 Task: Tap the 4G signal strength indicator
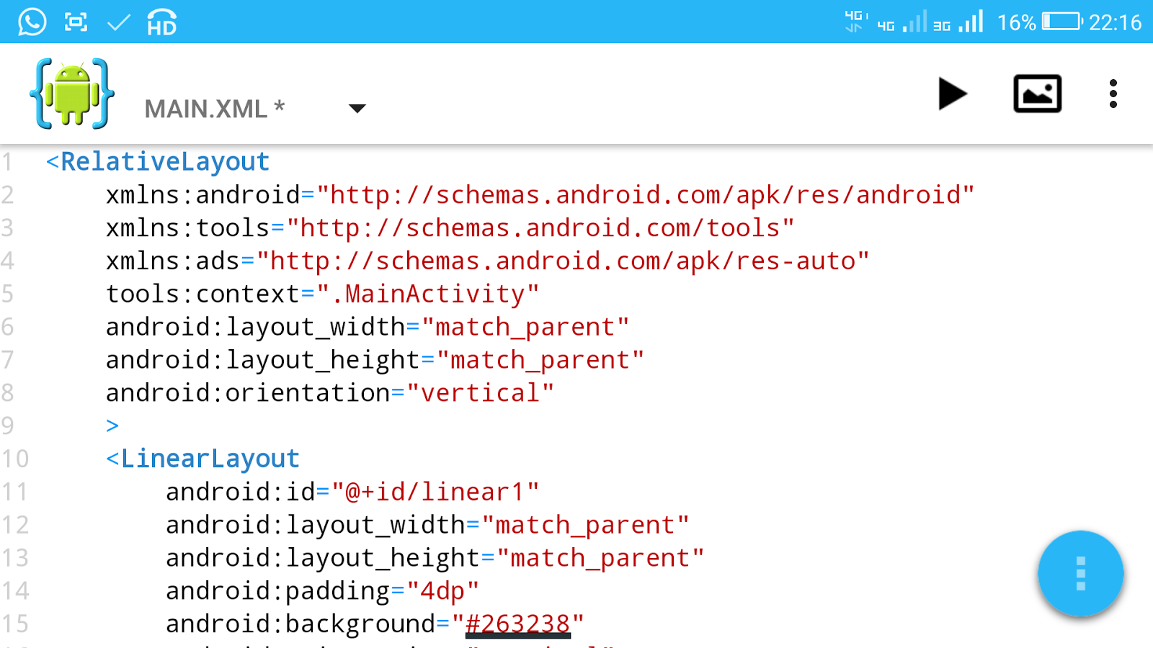[901, 22]
